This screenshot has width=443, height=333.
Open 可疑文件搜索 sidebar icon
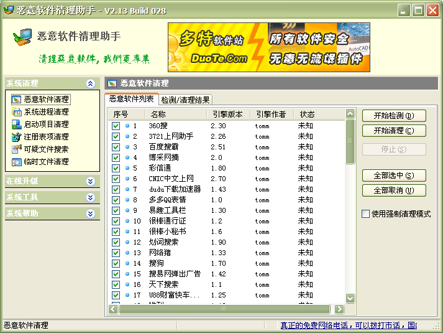point(16,149)
